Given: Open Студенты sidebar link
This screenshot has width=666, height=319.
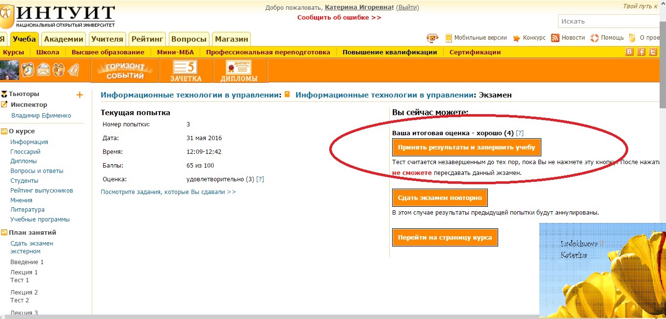Looking at the screenshot, I should (24, 181).
